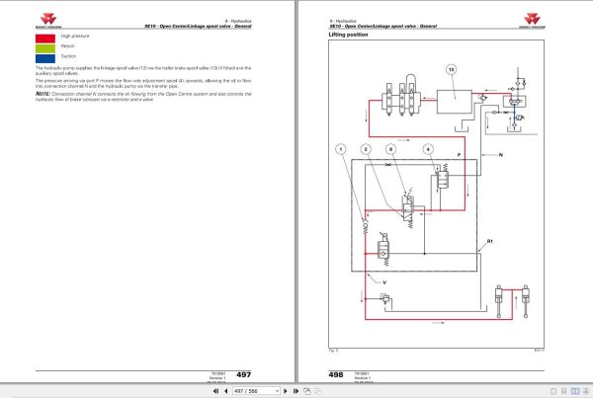Go to the next page
Screen dimensions: 593x398
286,391
